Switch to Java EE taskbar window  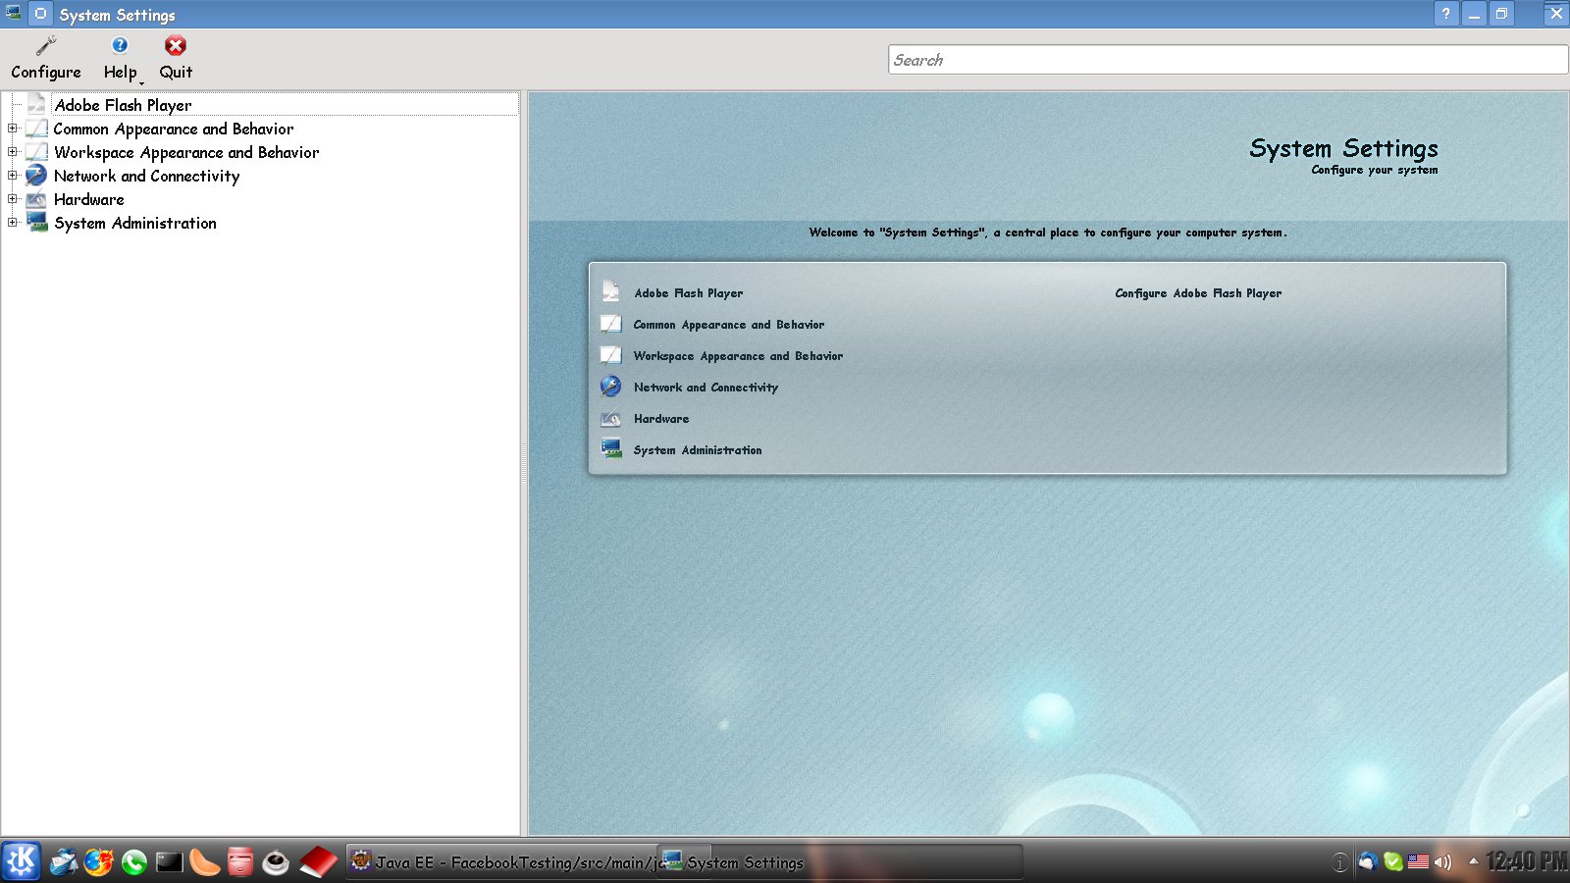coord(500,862)
